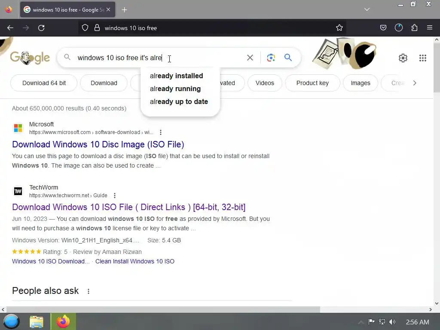The image size is (440, 330).
Task: Open the TechWorm result three-dot menu
Action: (x=114, y=196)
